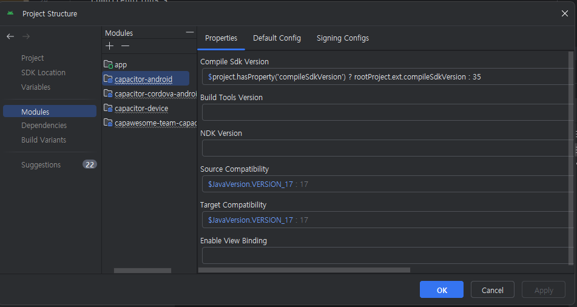Click the Build Tools Version field
Image resolution: width=577 pixels, height=307 pixels.
[x=388, y=112]
